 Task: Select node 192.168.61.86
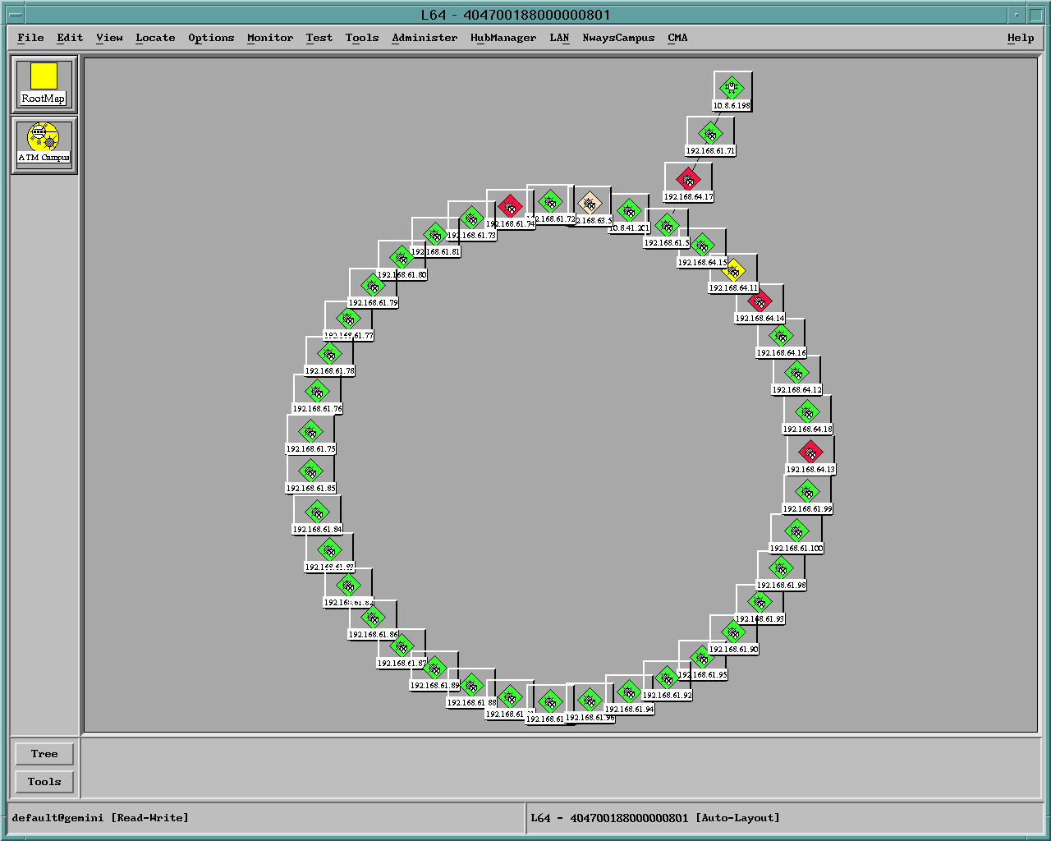[x=373, y=617]
